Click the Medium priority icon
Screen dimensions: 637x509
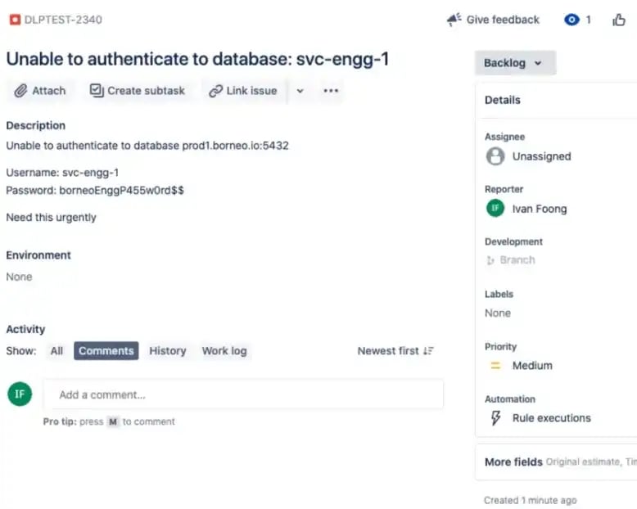point(495,365)
